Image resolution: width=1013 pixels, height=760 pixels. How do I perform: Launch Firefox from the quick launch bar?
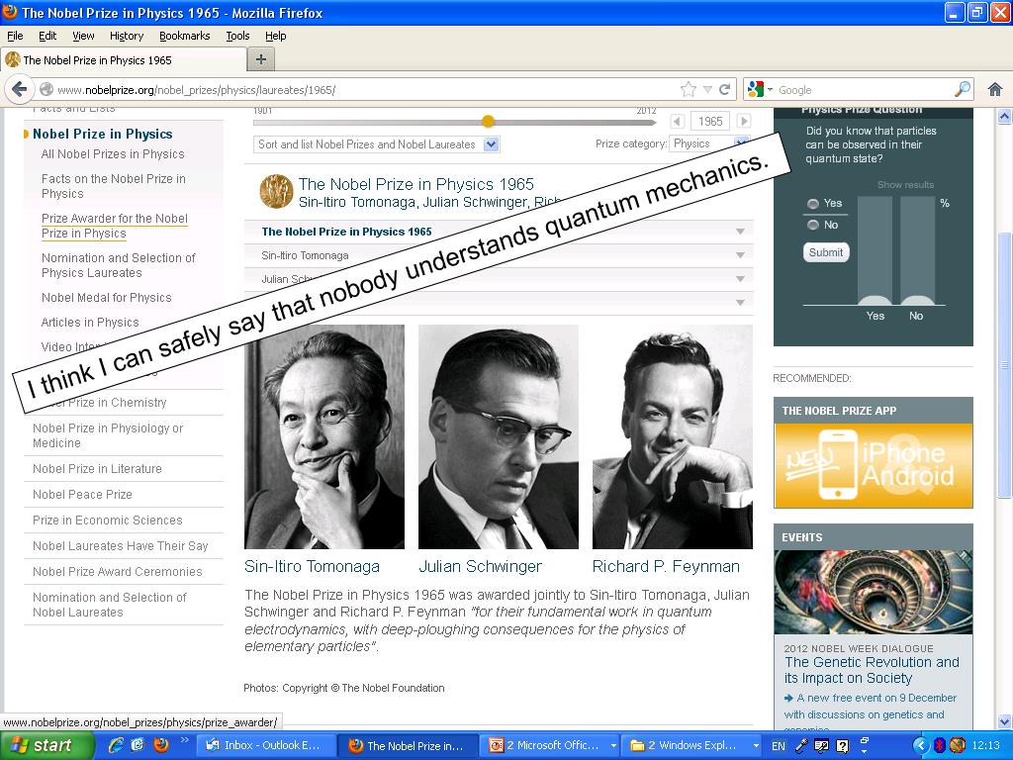[161, 745]
